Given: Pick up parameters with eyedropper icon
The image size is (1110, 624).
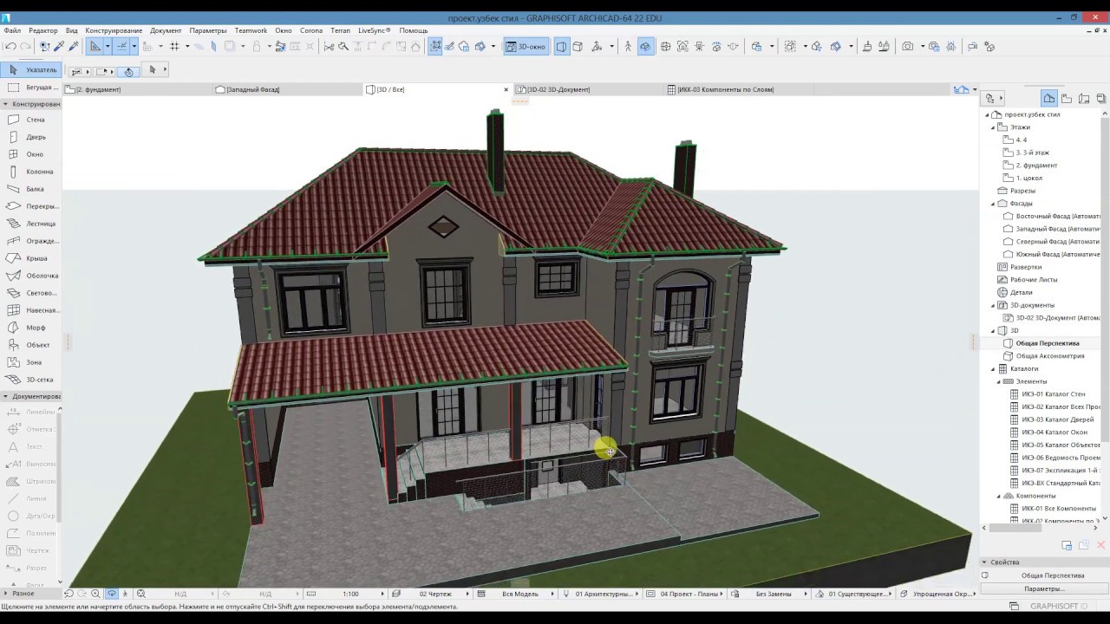Looking at the screenshot, I should click(59, 47).
